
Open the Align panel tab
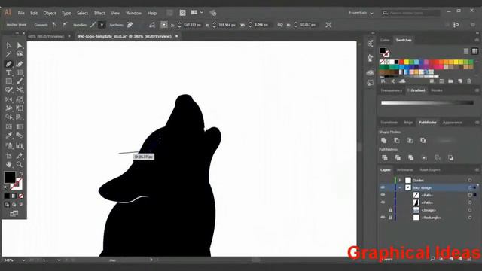pyautogui.click(x=408, y=123)
